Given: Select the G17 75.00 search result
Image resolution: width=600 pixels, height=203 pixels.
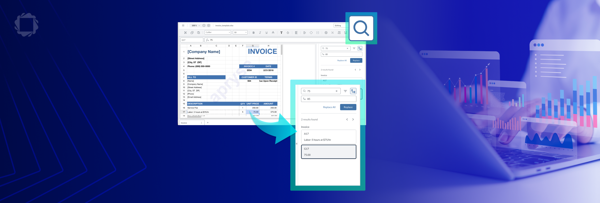Looking at the screenshot, I should click(329, 152).
